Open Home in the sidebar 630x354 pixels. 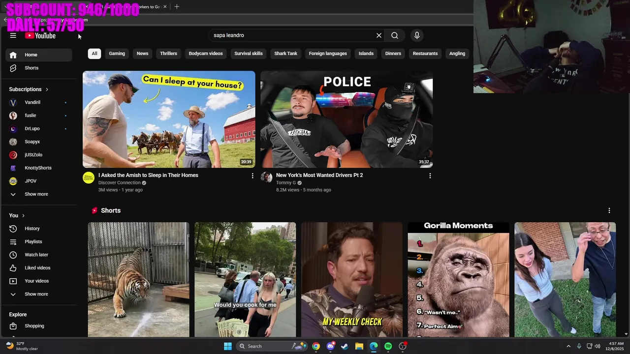39,55
